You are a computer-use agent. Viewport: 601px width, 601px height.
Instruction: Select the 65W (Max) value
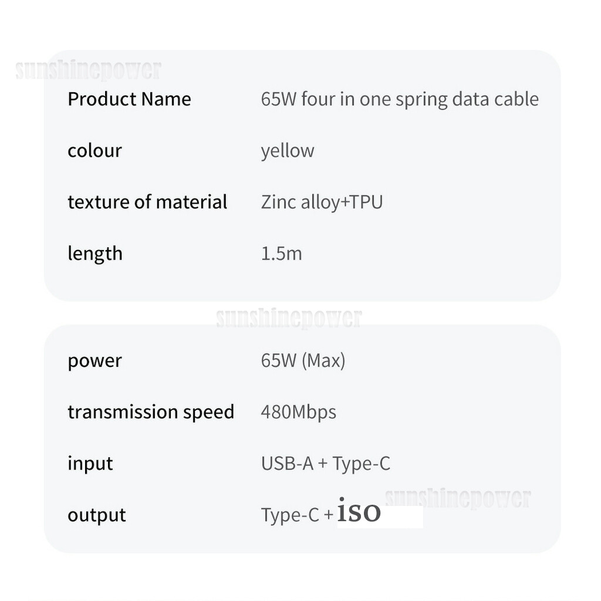[303, 361]
